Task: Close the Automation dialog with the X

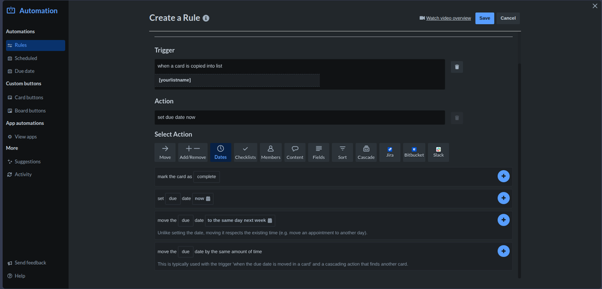Action: click(595, 6)
